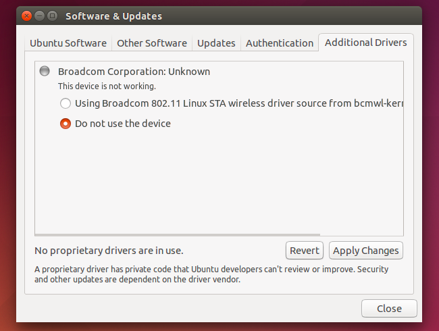Screen dimensions: 439x331
Task: Minimize the Software & Updates window
Action: click(38, 16)
